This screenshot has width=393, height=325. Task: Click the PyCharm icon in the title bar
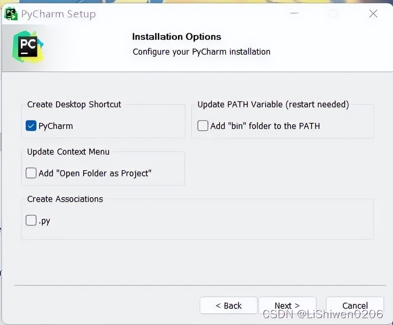click(11, 14)
